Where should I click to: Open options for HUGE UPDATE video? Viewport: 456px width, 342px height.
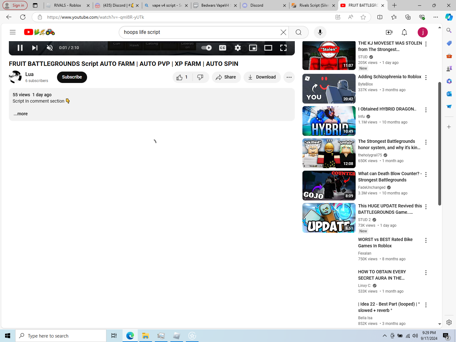426,207
